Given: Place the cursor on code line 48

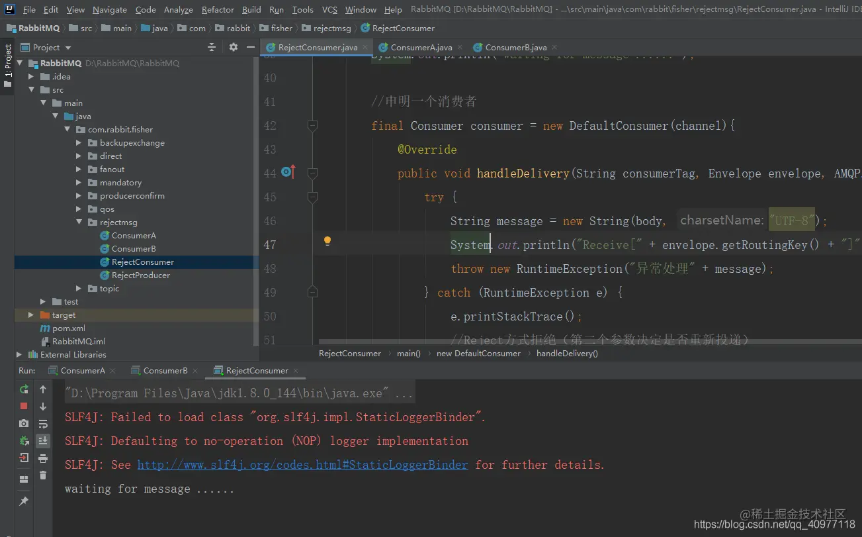Looking at the screenshot, I should tap(612, 269).
